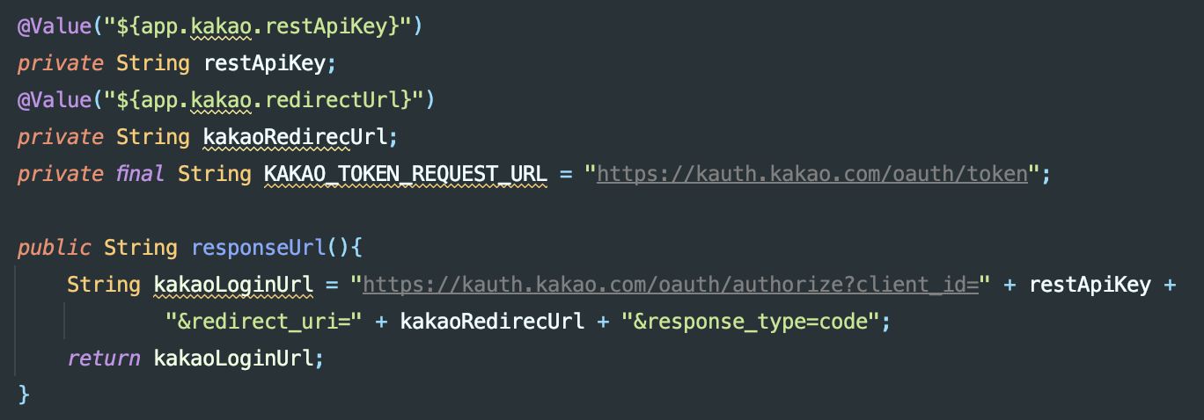Click the first @Value annotation
Image resolution: width=1204 pixels, height=420 pixels.
click(54, 27)
